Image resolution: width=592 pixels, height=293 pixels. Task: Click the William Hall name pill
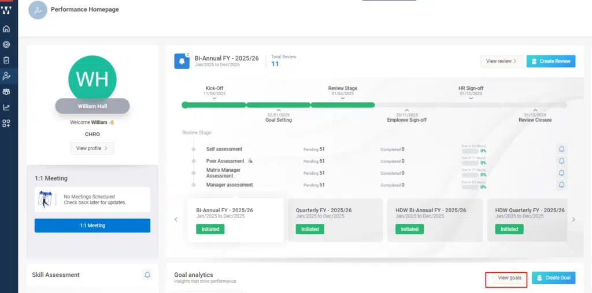pyautogui.click(x=92, y=106)
